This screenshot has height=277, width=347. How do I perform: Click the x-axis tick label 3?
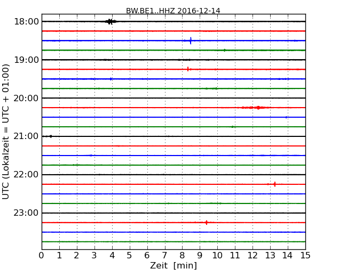[x=94, y=255]
